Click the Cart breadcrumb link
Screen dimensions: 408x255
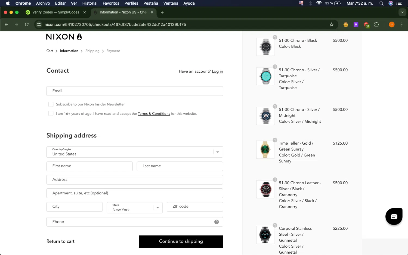click(50, 51)
